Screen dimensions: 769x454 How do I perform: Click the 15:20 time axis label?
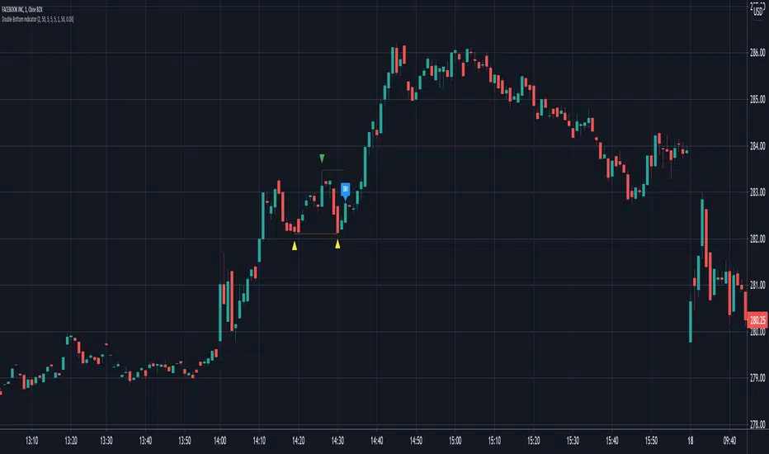(534, 441)
